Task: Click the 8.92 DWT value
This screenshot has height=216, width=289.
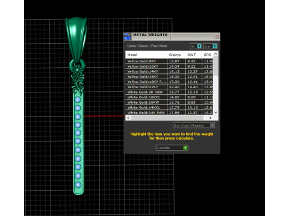Action: 191,61
